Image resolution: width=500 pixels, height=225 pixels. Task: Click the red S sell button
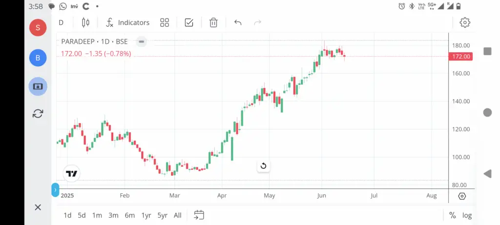[x=38, y=27]
